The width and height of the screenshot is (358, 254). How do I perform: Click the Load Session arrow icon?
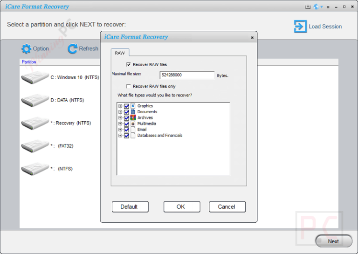[x=300, y=26]
